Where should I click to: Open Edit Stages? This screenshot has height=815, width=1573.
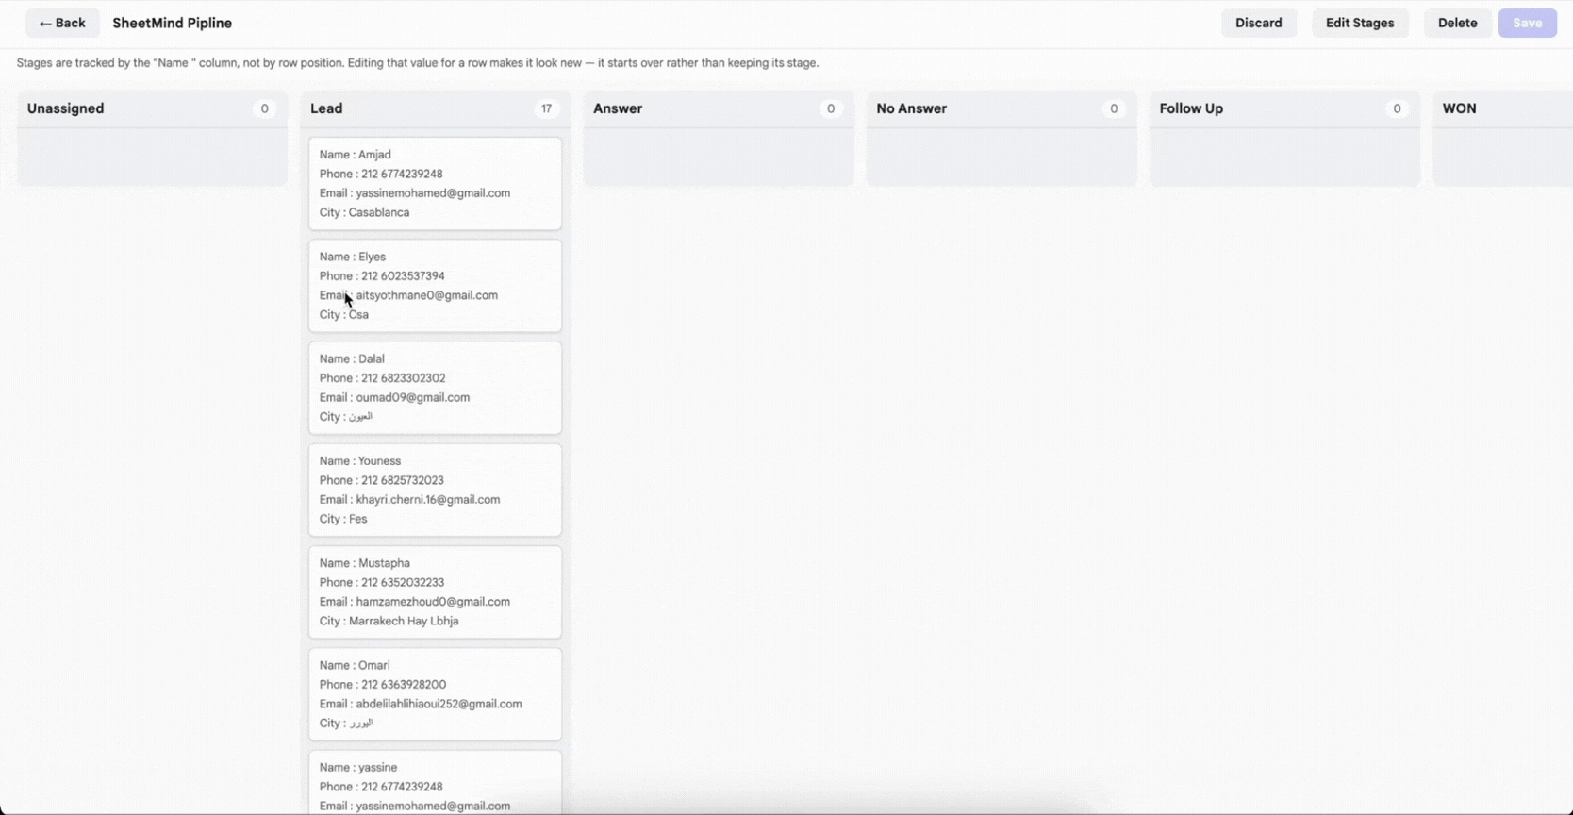(1359, 23)
